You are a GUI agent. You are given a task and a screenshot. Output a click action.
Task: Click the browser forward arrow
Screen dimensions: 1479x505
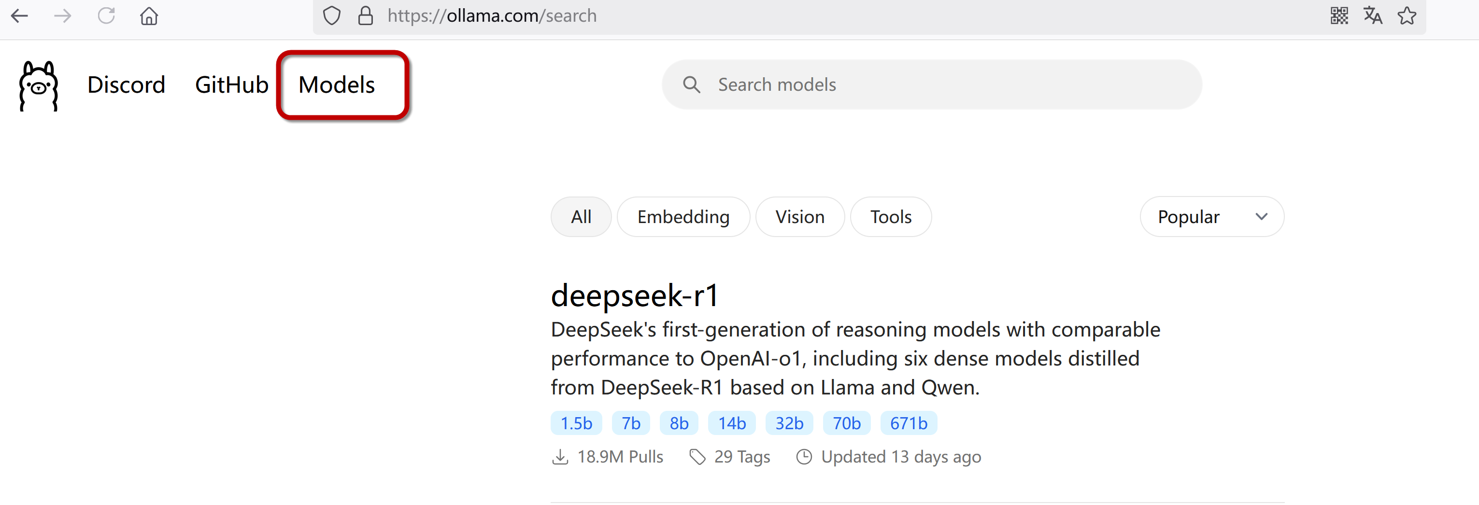(63, 15)
